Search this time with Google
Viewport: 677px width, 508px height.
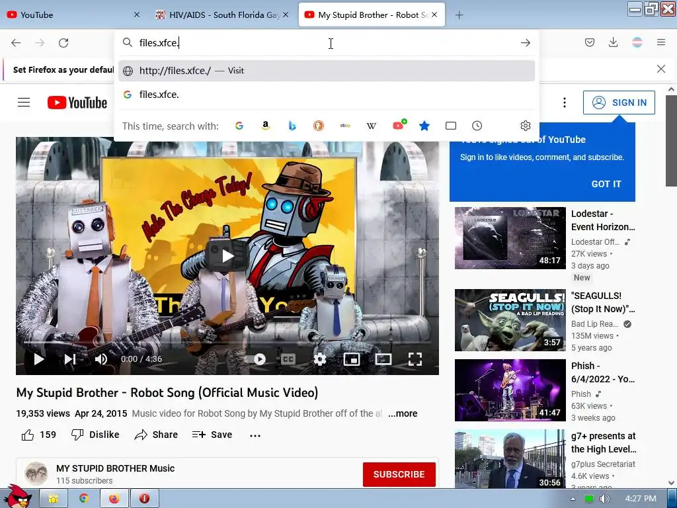click(239, 126)
